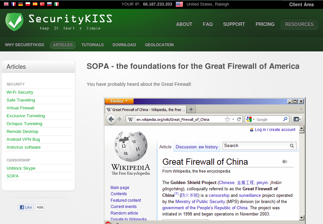Open the Client Area link
Screen dimensions: 323x224
[x=301, y=5]
